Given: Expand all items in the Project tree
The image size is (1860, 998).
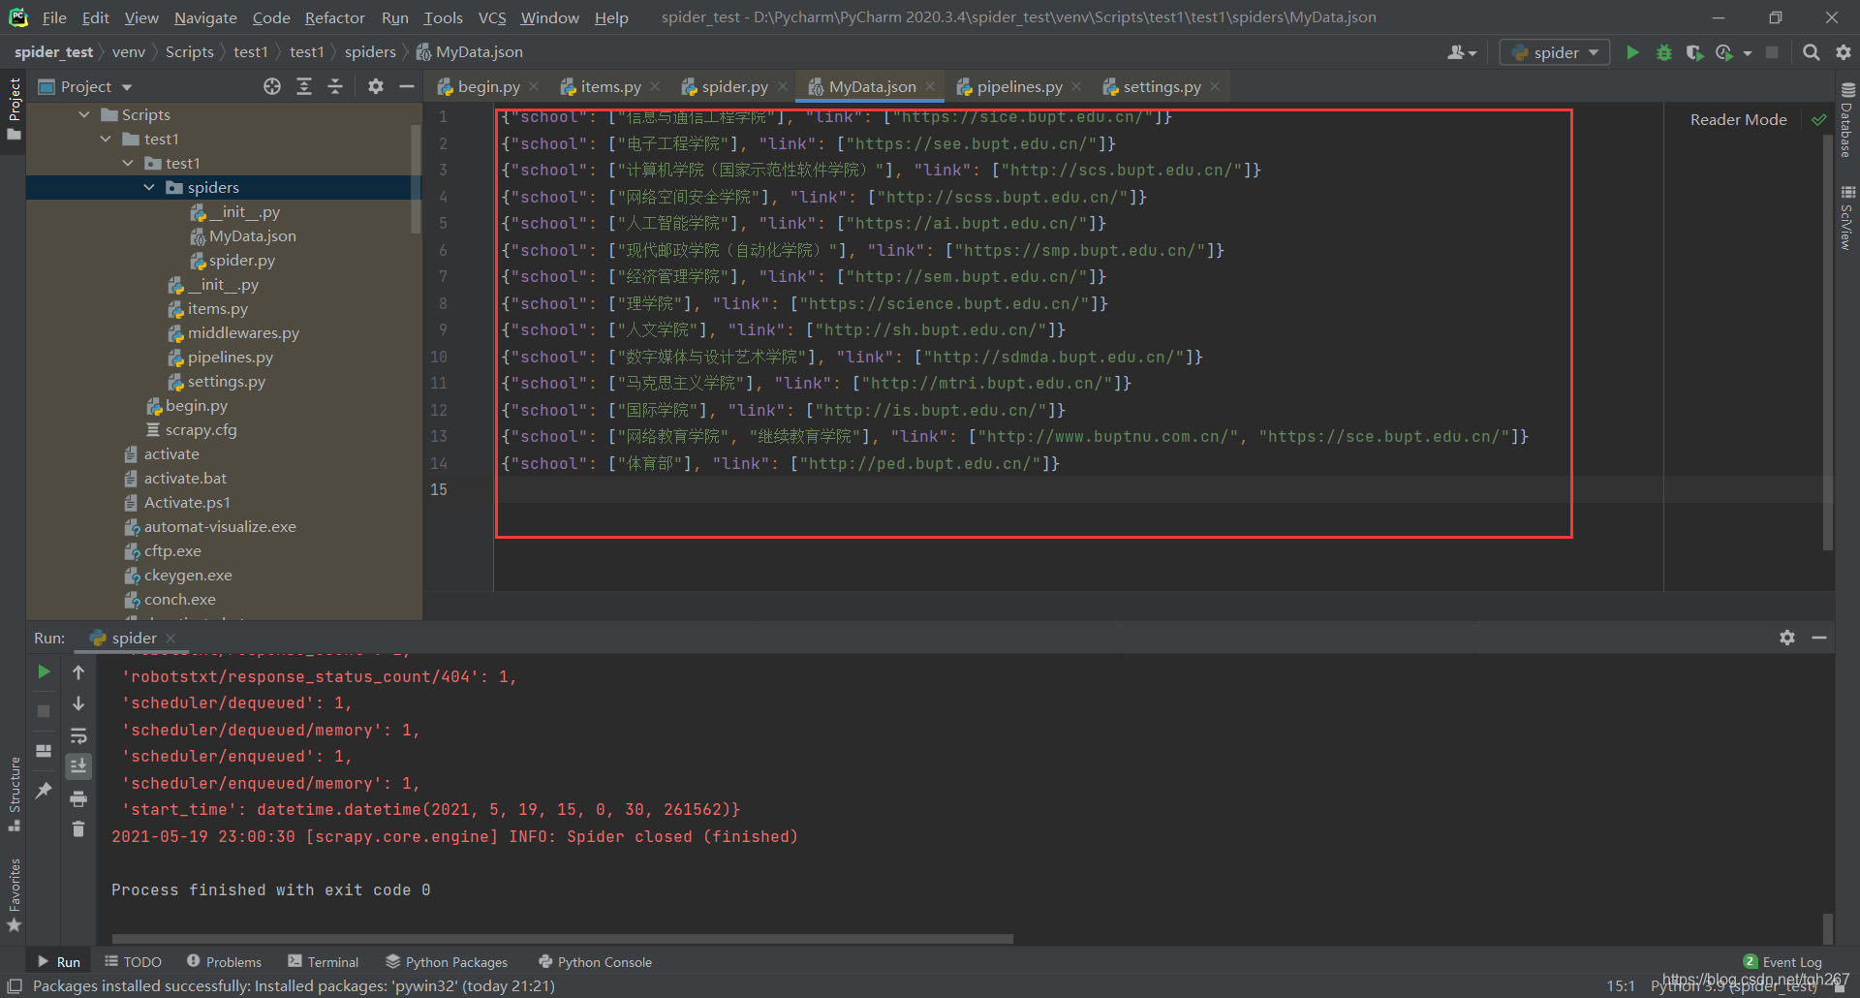Looking at the screenshot, I should [x=304, y=86].
